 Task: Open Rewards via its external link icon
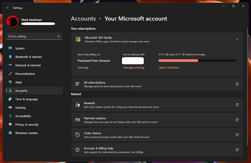(237, 105)
